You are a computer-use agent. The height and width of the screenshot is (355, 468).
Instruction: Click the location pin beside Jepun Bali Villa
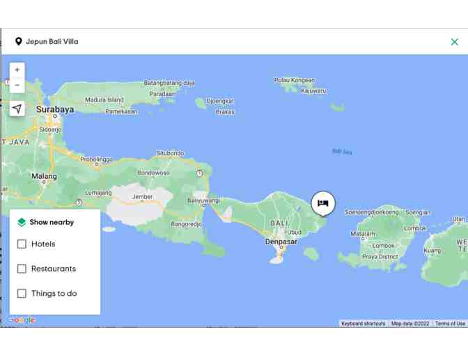pyautogui.click(x=19, y=42)
